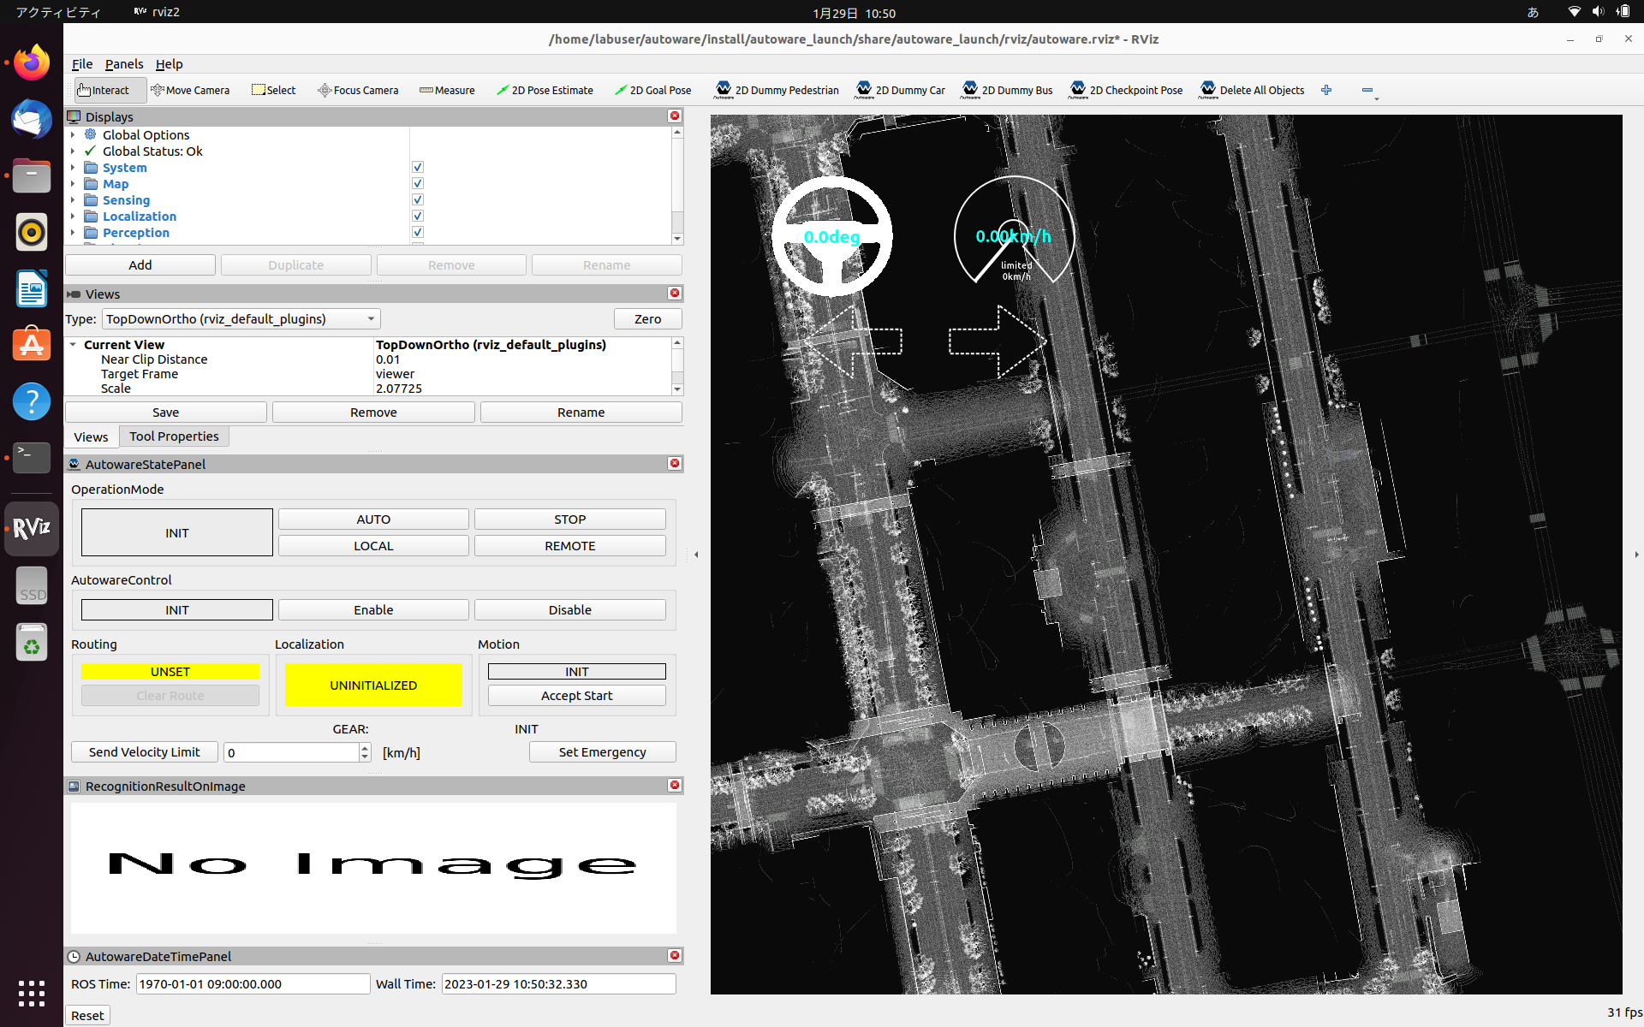Uncheck the Map display checkbox

pos(418,183)
